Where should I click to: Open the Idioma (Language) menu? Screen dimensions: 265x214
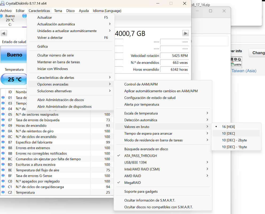(x=107, y=11)
